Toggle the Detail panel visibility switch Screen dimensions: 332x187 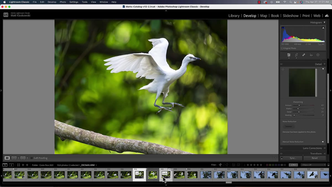(281, 64)
